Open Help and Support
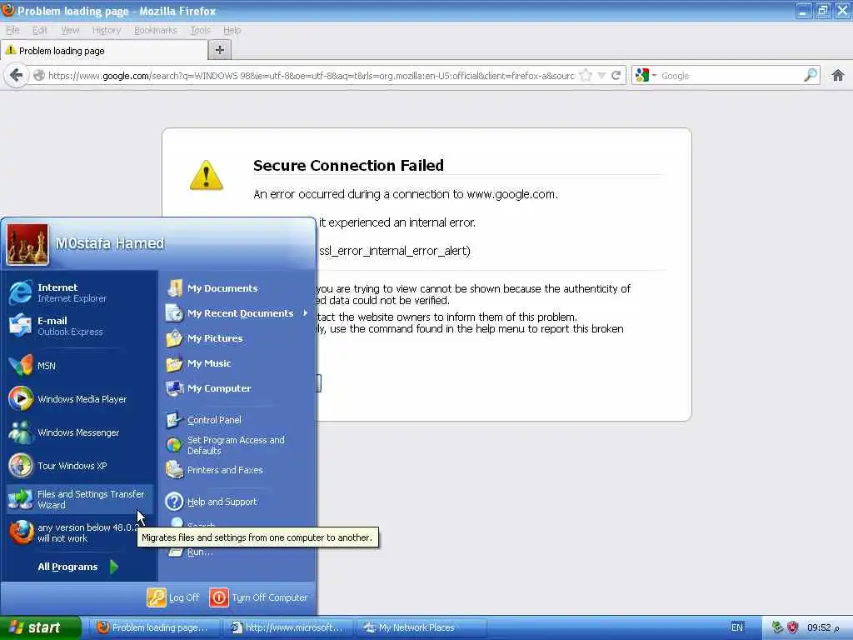The height and width of the screenshot is (640, 853). point(237,501)
